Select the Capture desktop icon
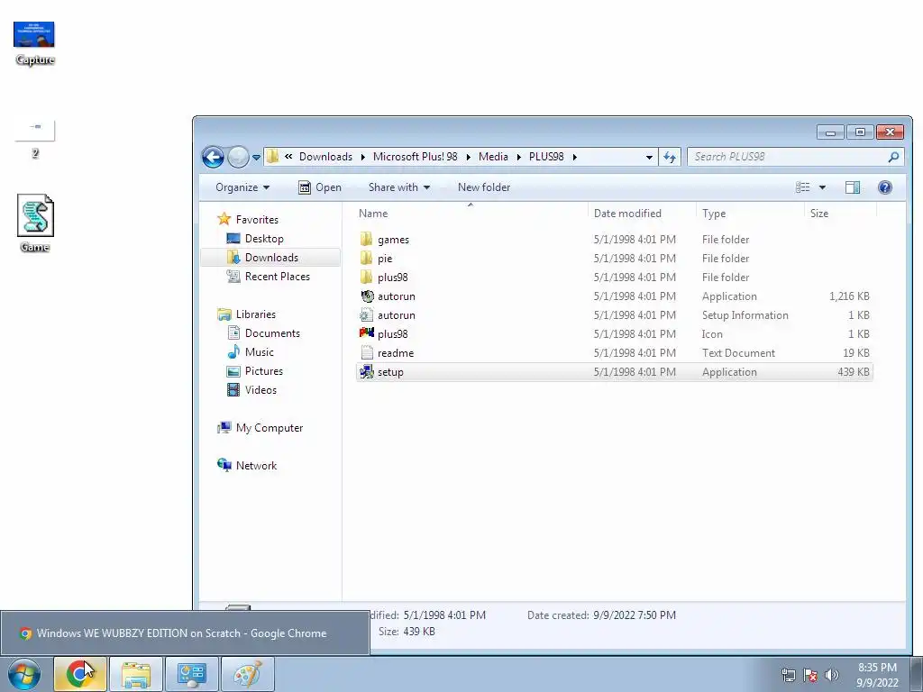The image size is (923, 692). pyautogui.click(x=34, y=42)
